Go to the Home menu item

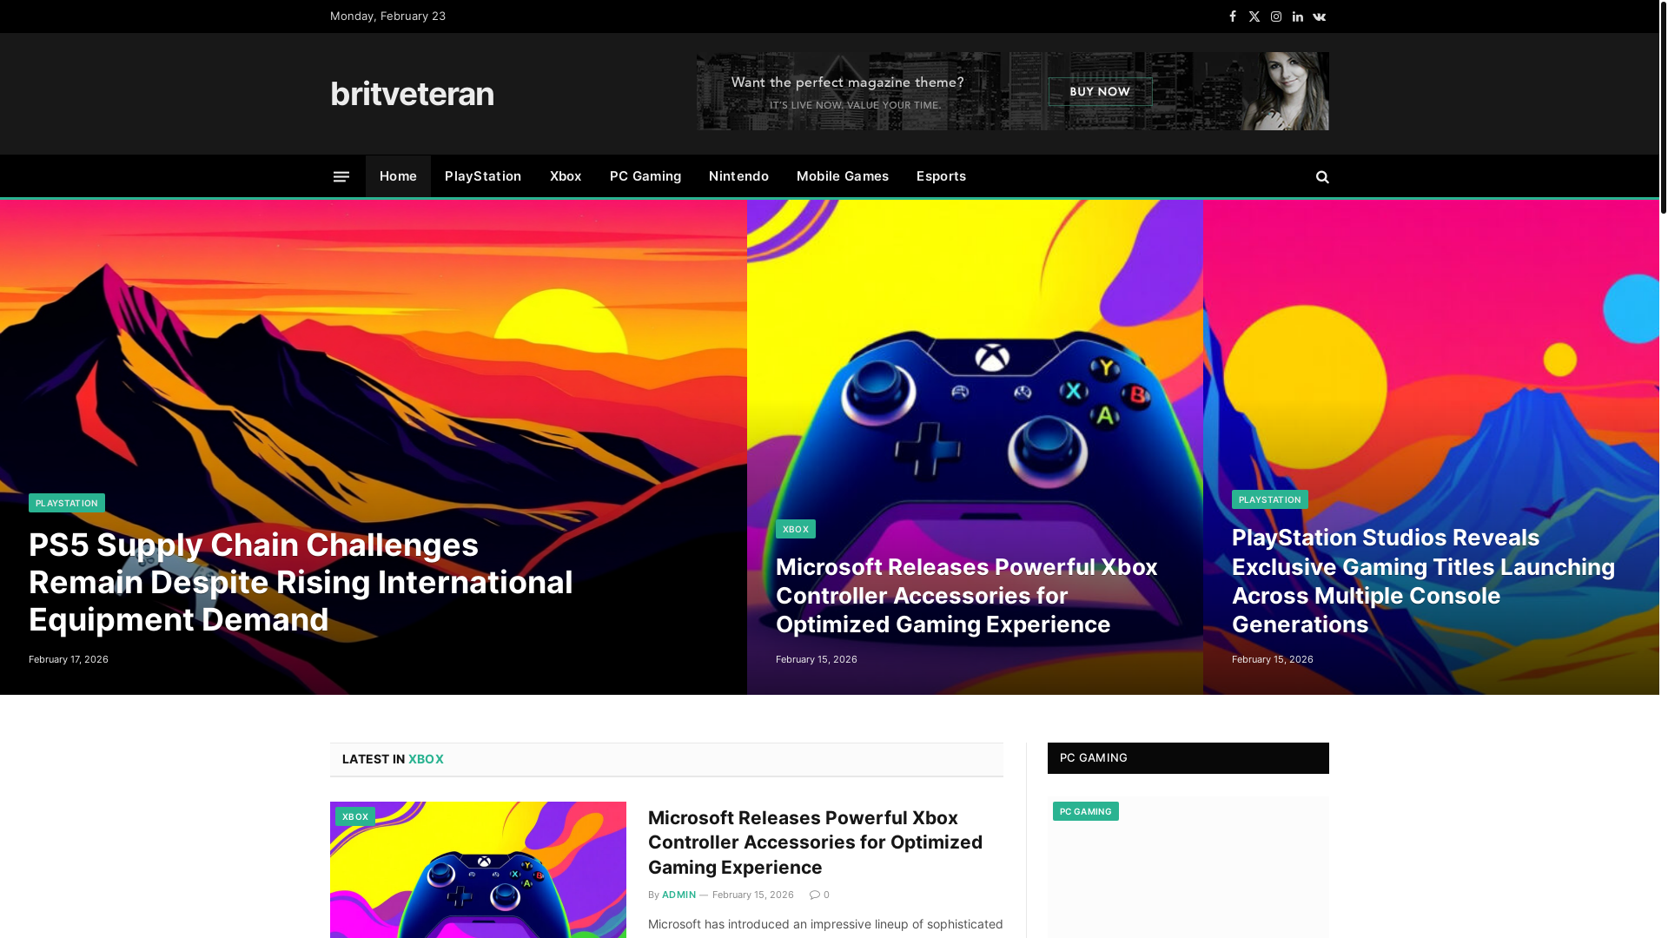(398, 176)
